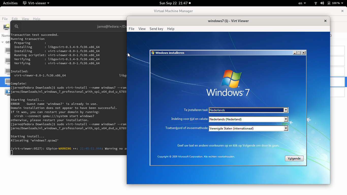The height and width of the screenshot is (195, 347).
Task: Open the clock and calendar in top bar
Action: (x=175, y=3)
